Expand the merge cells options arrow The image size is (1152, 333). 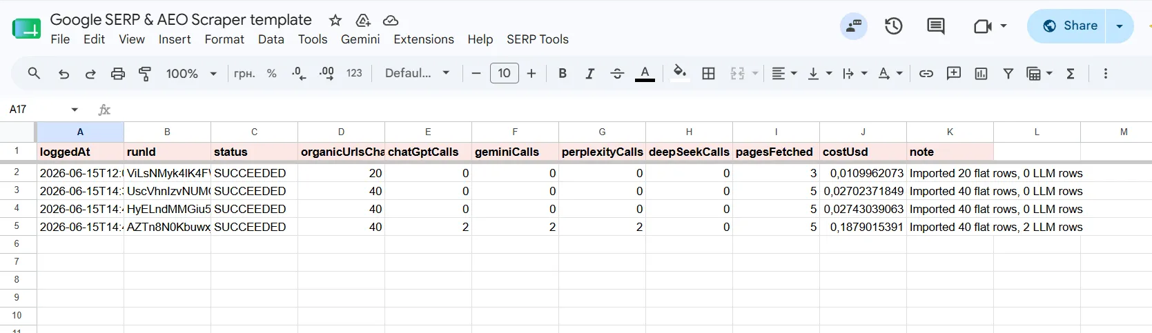tap(755, 73)
